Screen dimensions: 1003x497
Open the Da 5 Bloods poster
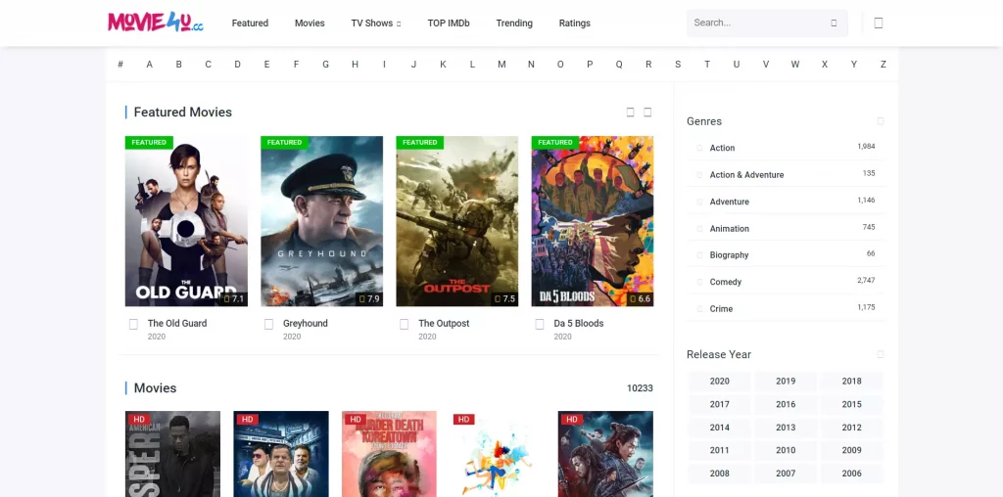click(593, 221)
